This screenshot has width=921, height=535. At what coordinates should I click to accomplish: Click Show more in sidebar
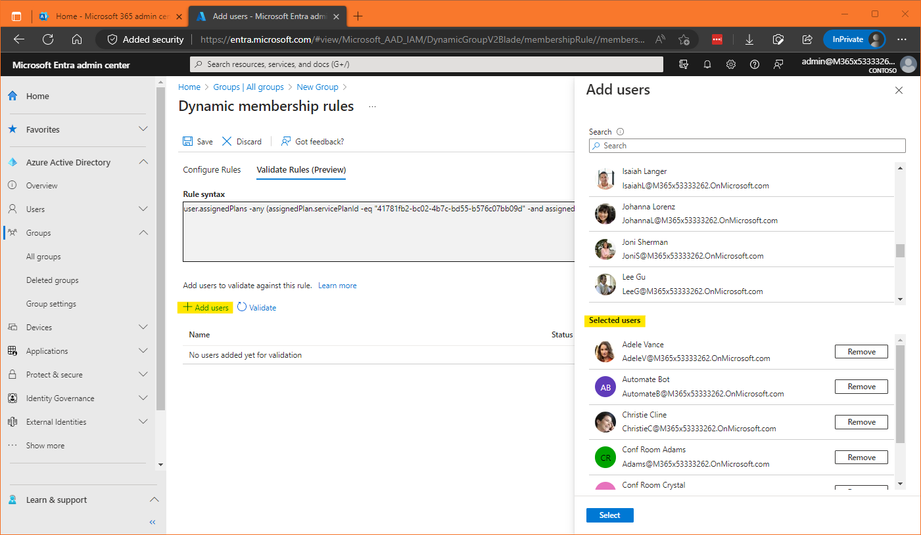tap(45, 446)
